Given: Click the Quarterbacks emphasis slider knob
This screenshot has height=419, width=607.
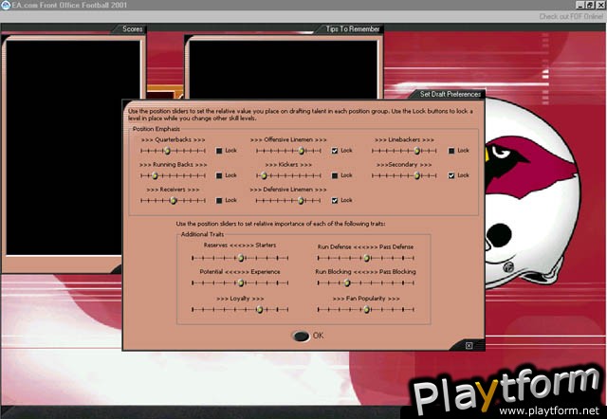Looking at the screenshot, I should (x=167, y=151).
